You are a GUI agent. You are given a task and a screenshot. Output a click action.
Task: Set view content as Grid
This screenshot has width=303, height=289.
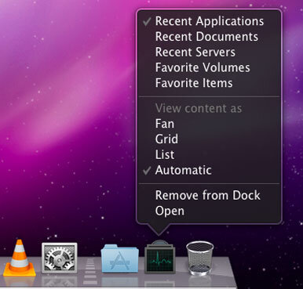(210, 139)
